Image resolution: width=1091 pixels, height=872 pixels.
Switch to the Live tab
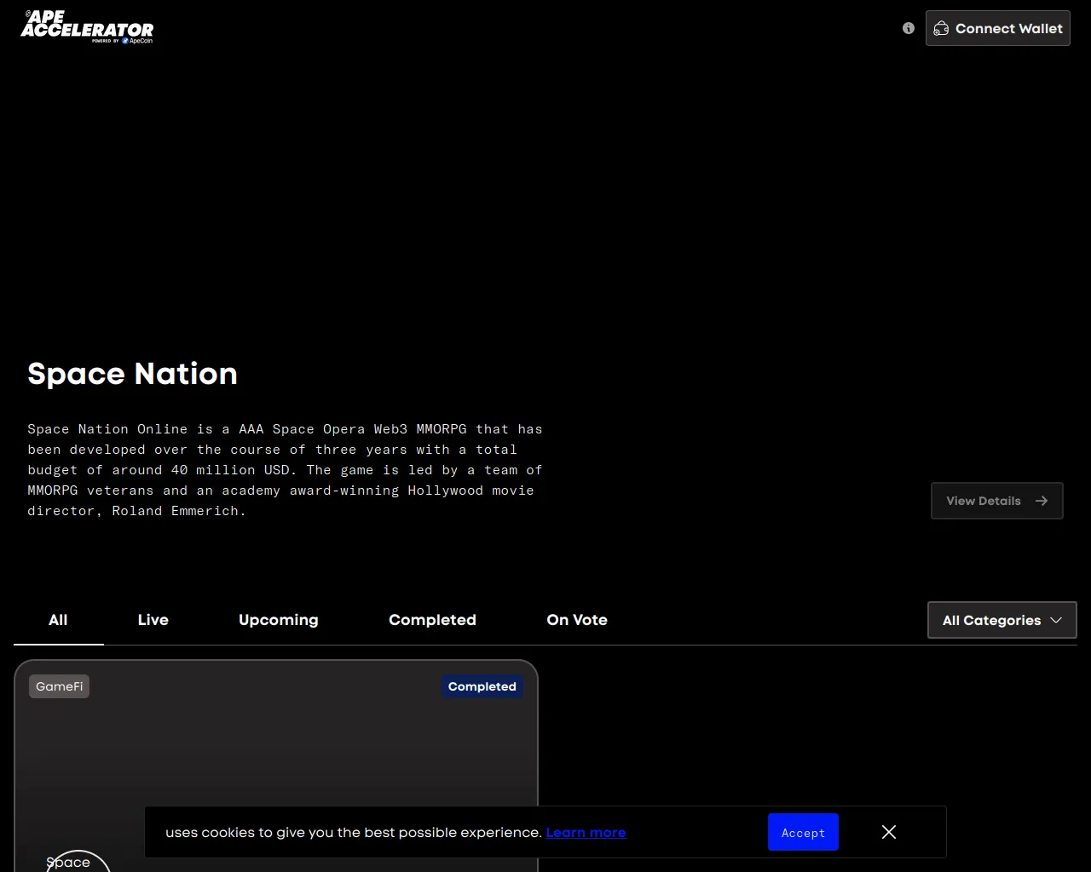(153, 620)
